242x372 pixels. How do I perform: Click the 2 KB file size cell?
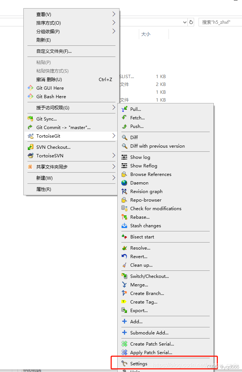pos(161,84)
